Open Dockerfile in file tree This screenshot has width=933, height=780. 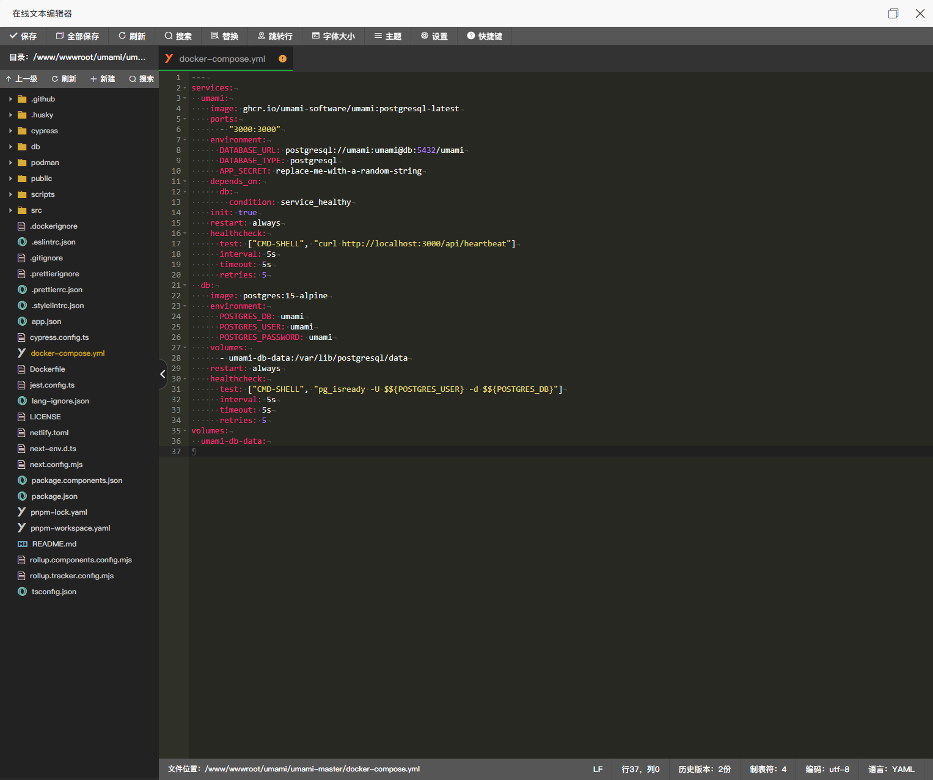pyautogui.click(x=47, y=369)
